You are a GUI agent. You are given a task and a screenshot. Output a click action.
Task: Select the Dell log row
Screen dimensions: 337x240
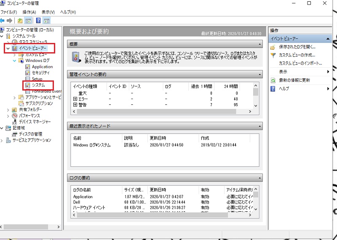click(x=163, y=202)
